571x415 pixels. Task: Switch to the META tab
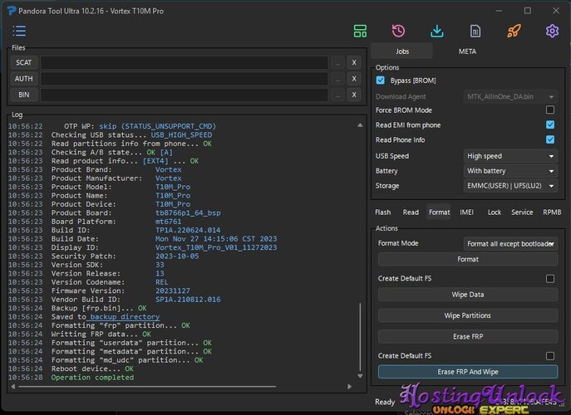tap(467, 51)
